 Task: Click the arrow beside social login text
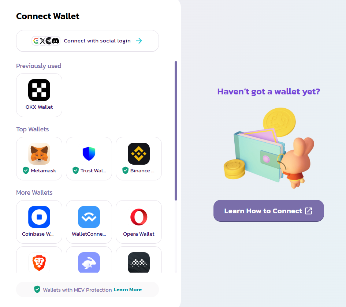click(139, 41)
